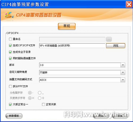Click the ellipsis browse button beside 重命名 field
Viewport: 133px width, 122px height.
click(109, 39)
